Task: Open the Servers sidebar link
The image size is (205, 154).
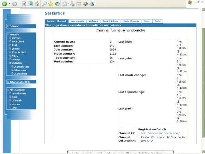Action: tap(16, 38)
